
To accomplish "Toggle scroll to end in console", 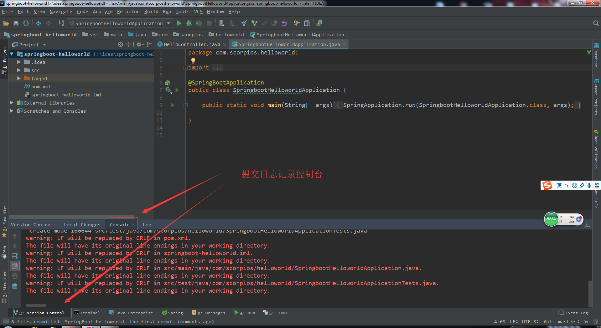I will [15, 266].
